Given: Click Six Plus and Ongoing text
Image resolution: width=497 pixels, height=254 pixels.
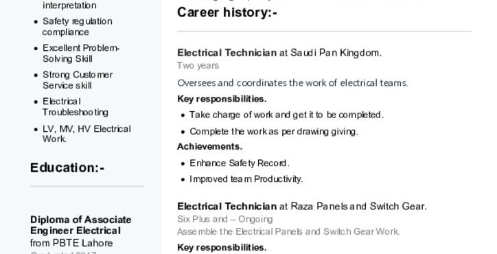Looking at the screenshot, I should 224,219.
